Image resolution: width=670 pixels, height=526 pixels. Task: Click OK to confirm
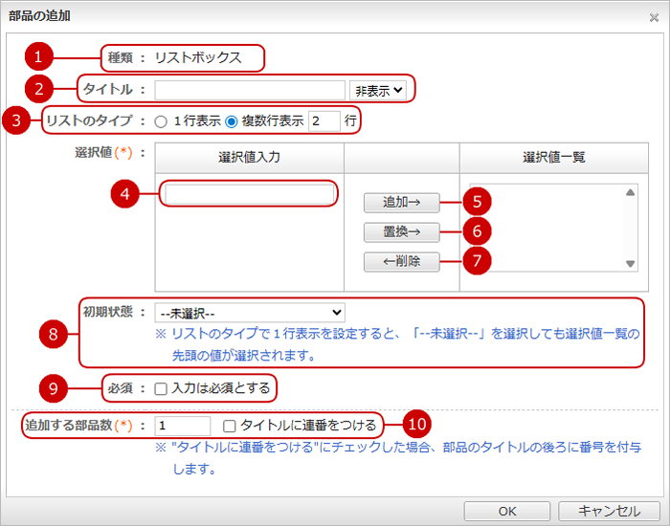click(x=507, y=510)
